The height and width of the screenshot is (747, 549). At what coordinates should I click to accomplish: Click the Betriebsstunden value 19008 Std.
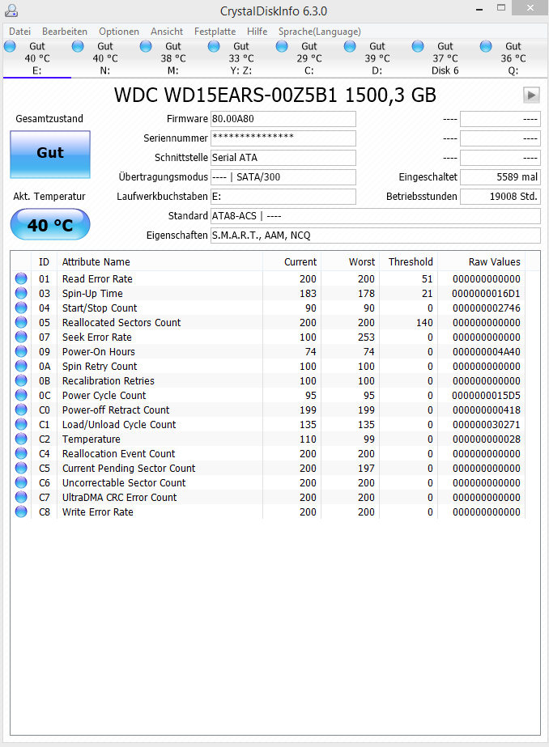[500, 197]
